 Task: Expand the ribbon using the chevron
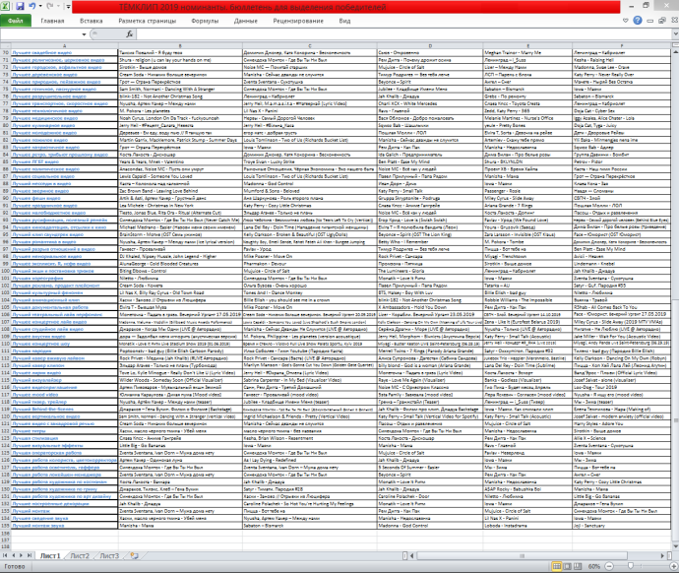point(626,20)
